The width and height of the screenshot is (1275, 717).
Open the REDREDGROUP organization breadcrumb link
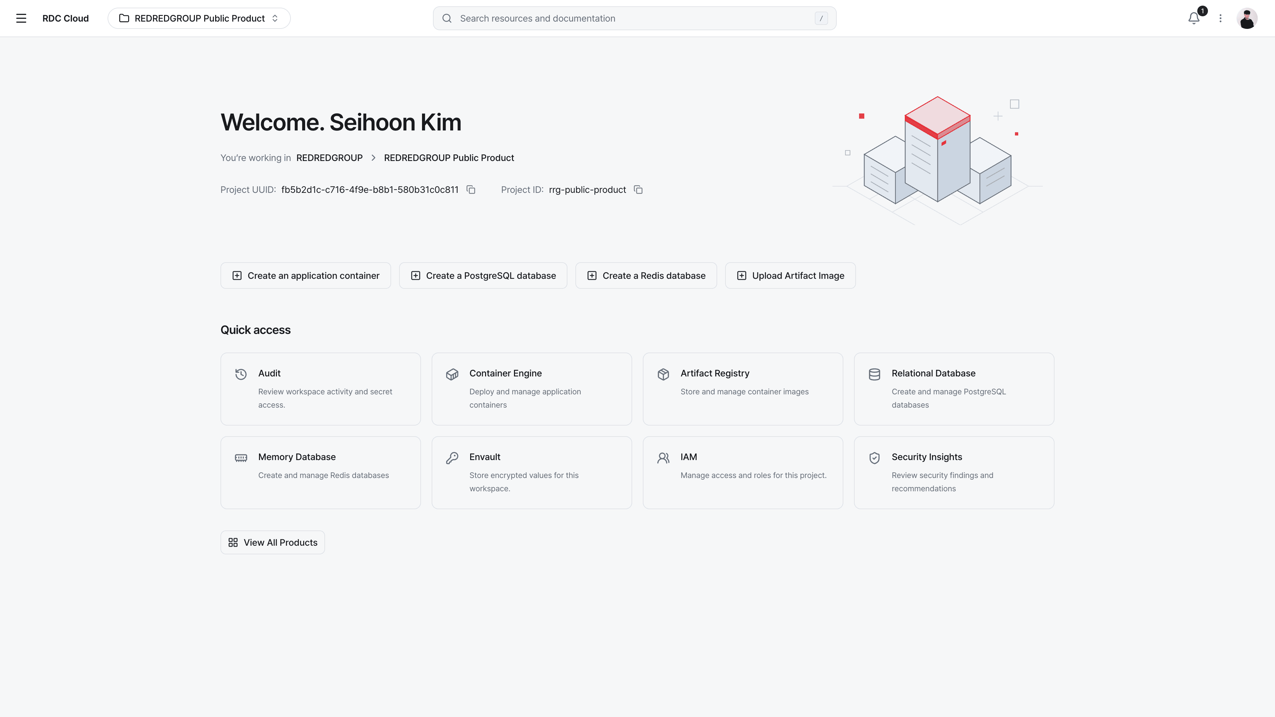point(330,158)
